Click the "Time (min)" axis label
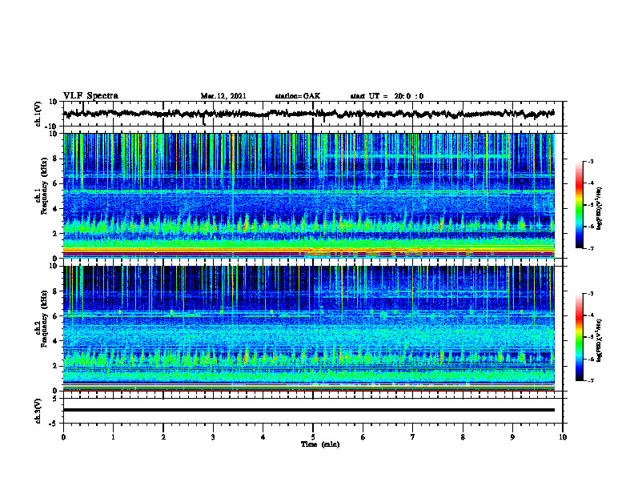 320,444
